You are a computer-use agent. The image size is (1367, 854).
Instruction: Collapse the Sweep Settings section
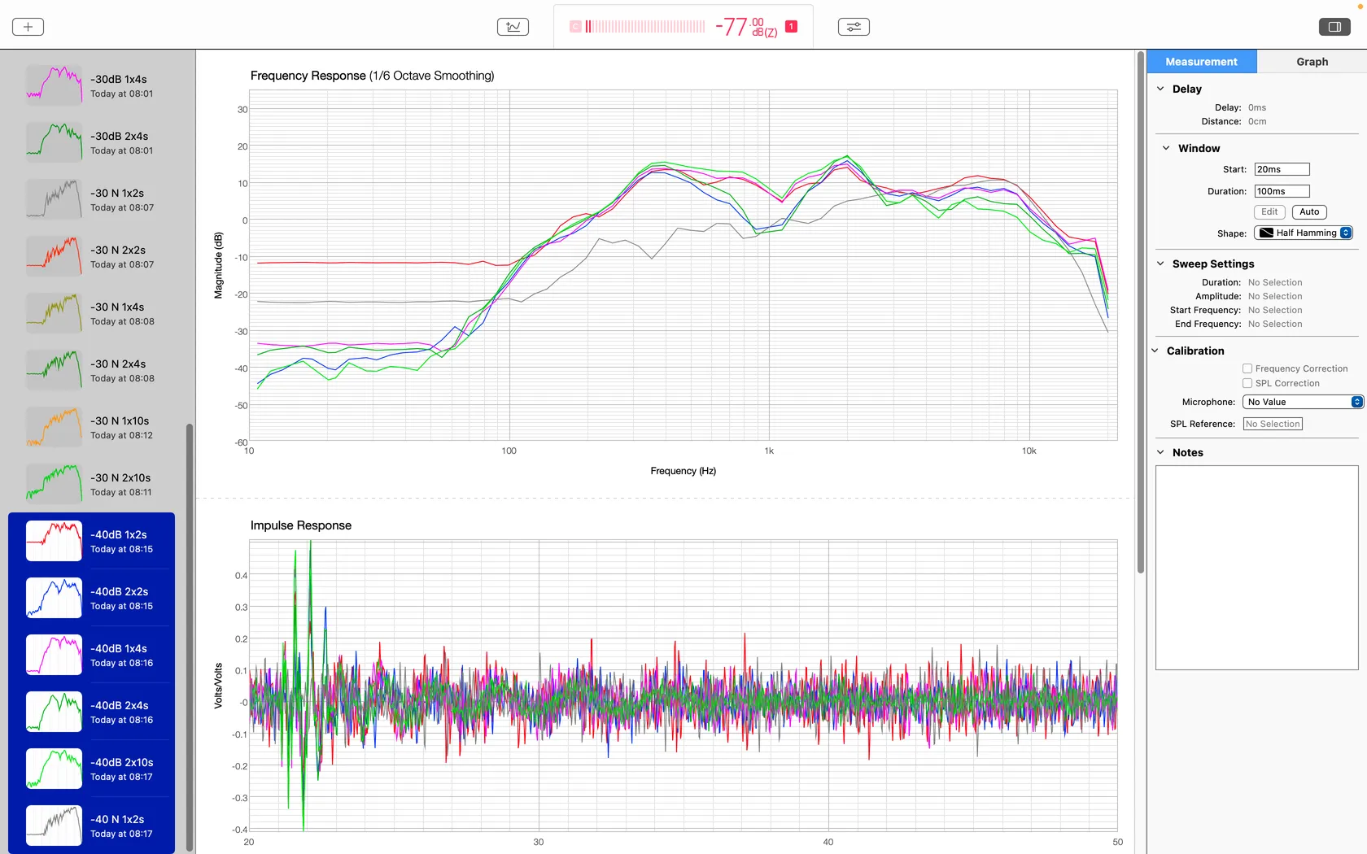tap(1160, 264)
